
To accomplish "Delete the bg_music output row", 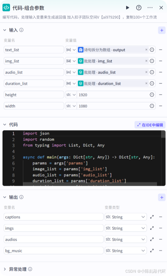I will 160,251.
